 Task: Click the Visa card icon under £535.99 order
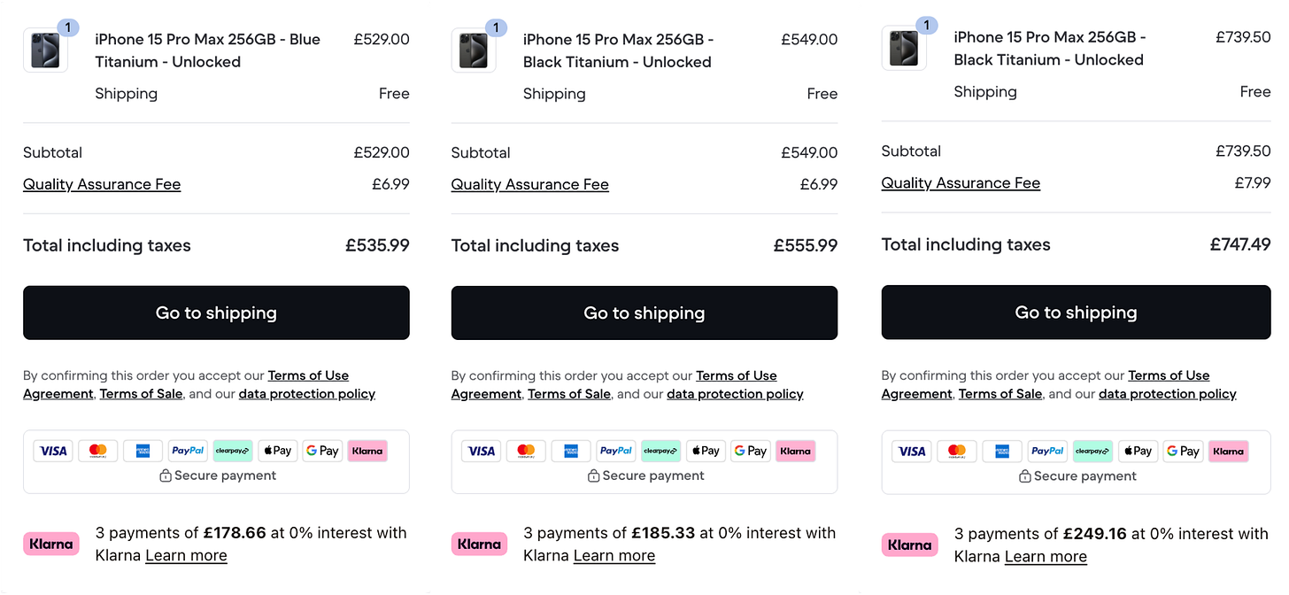(53, 451)
